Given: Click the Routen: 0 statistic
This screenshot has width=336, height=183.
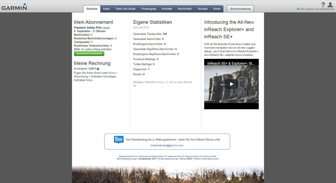Looking at the screenshot, I should coord(139,74).
